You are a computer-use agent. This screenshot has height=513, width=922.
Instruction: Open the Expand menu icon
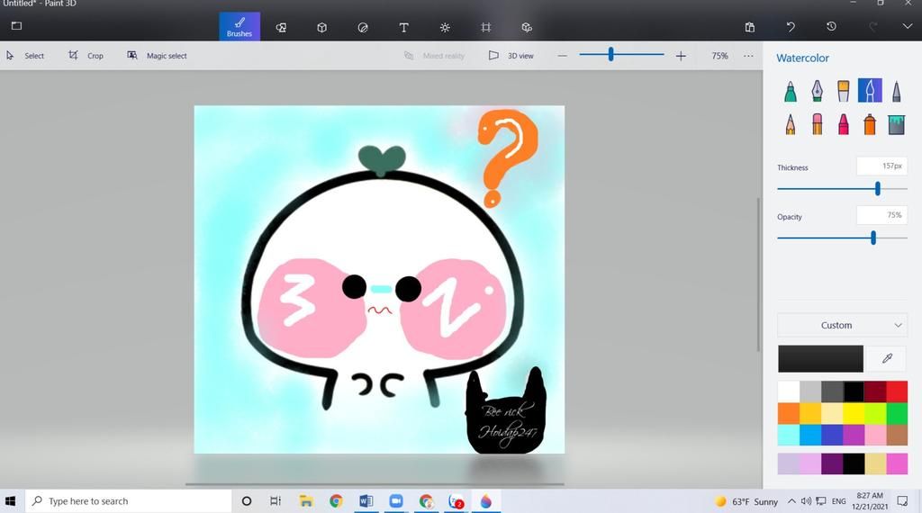[16, 26]
